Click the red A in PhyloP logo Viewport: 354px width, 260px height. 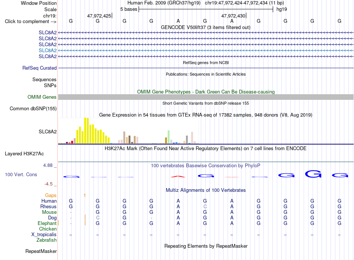(178, 176)
